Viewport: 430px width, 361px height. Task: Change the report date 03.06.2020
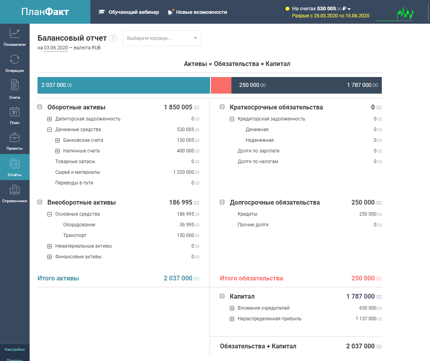point(56,48)
